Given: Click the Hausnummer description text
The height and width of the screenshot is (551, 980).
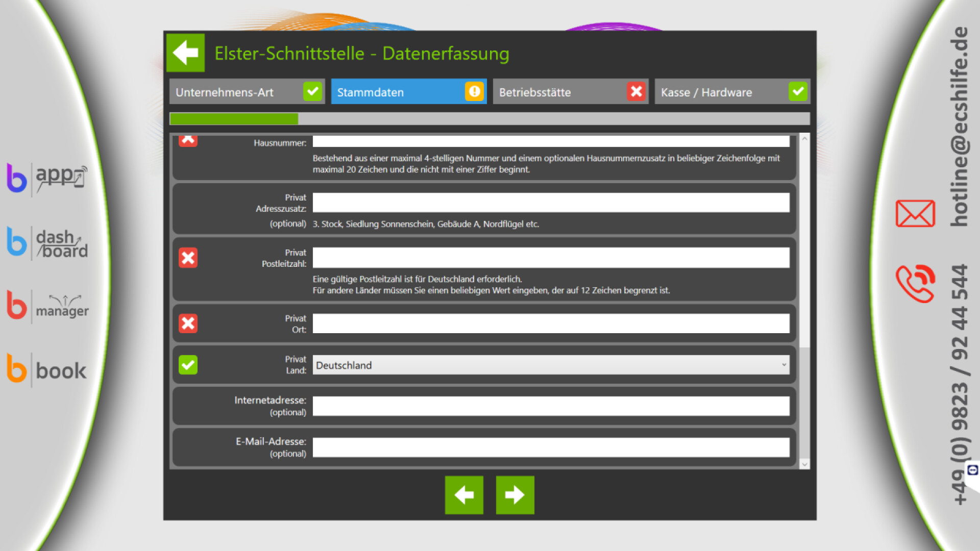Looking at the screenshot, I should click(546, 164).
